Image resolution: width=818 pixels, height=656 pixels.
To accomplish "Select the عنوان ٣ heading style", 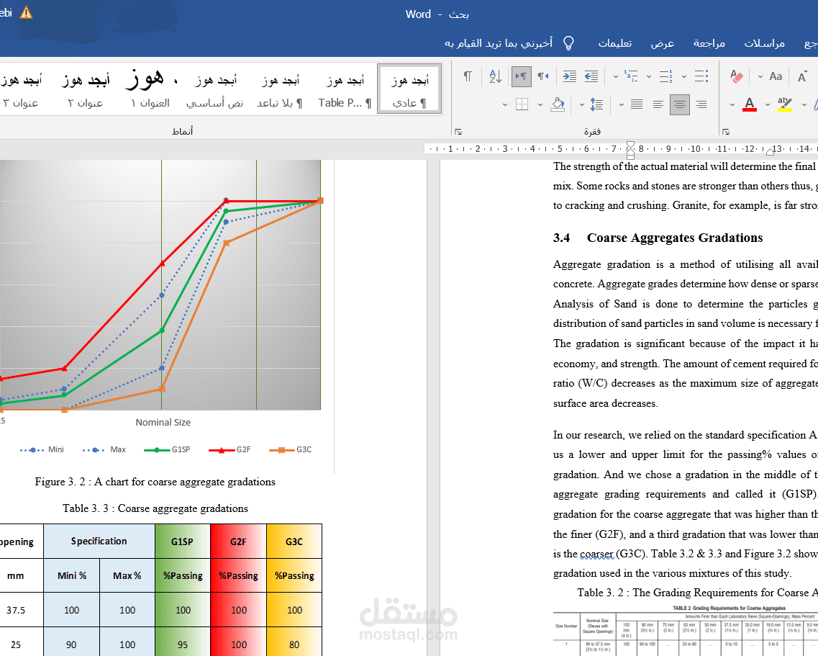I will [21, 89].
